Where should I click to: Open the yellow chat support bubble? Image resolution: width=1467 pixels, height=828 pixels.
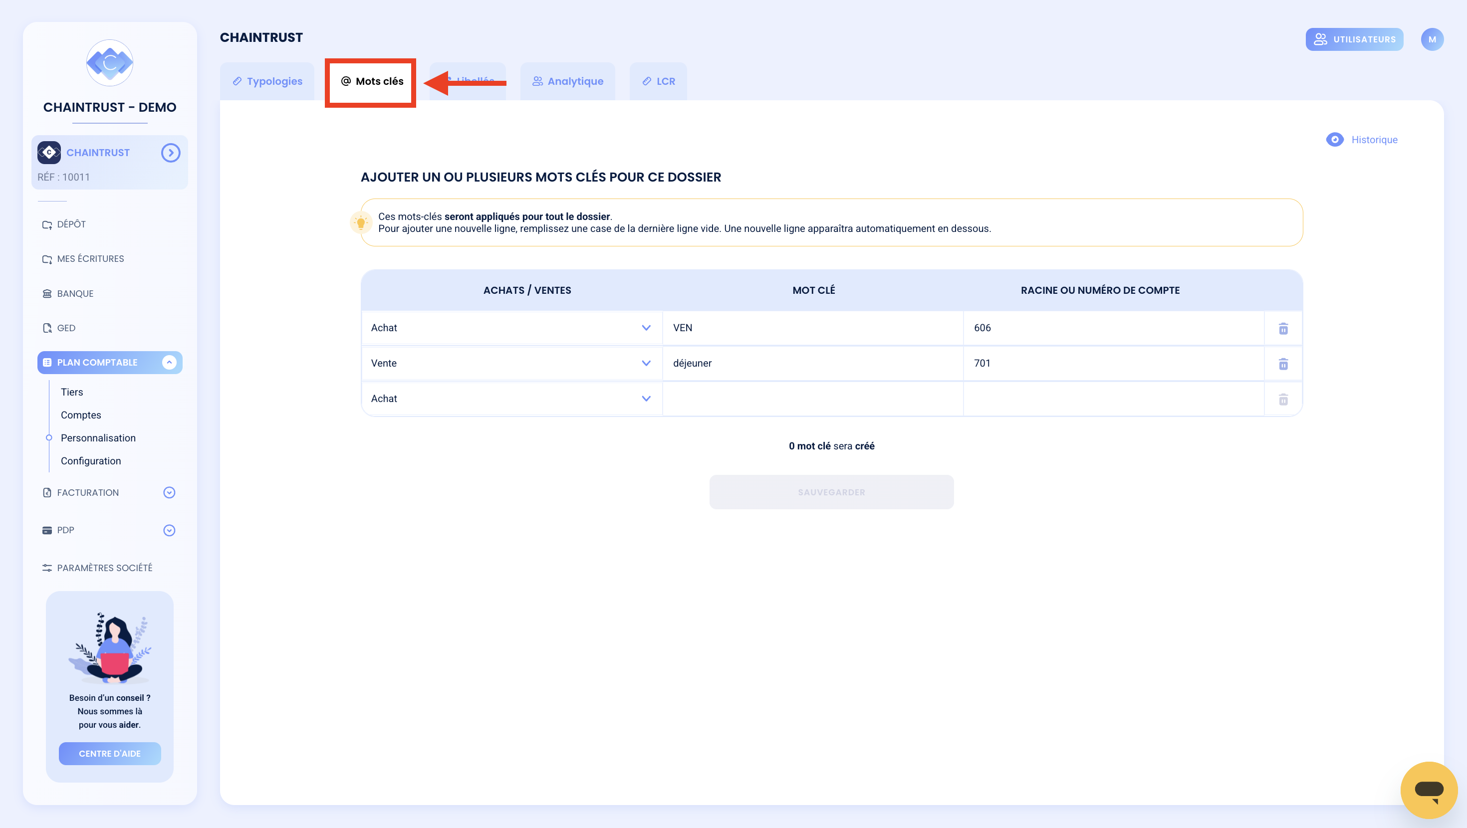[x=1429, y=790]
